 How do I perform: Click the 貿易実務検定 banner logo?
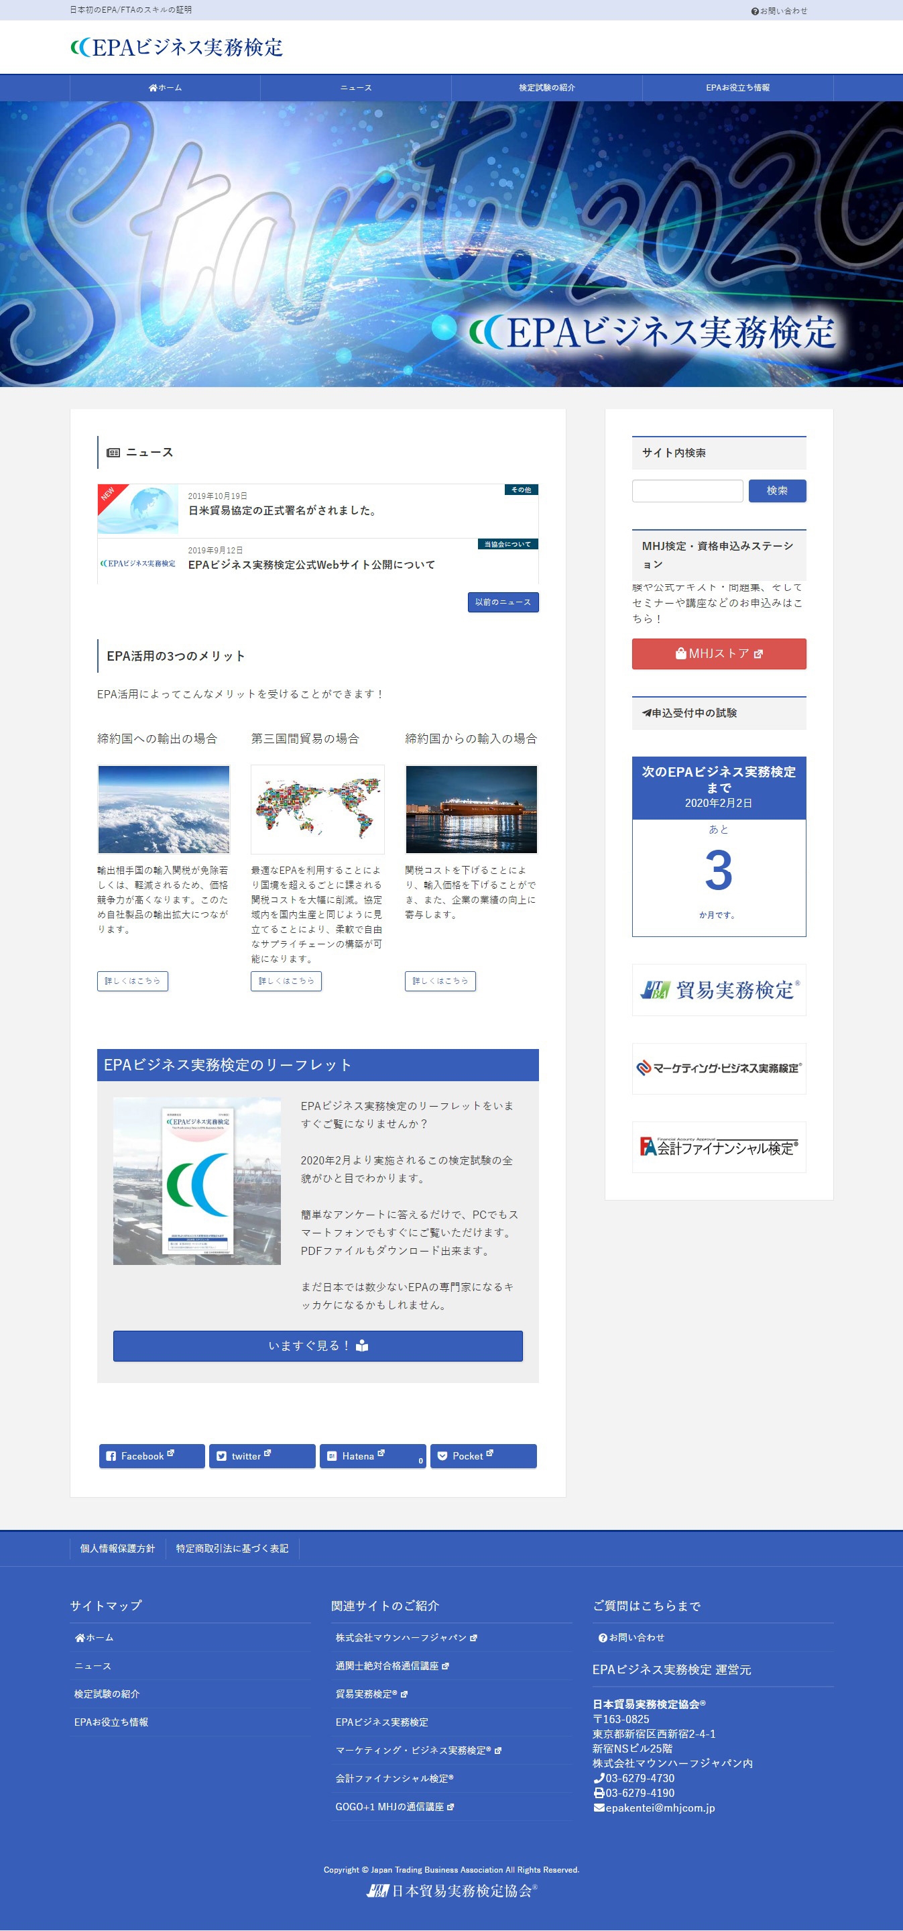[719, 989]
